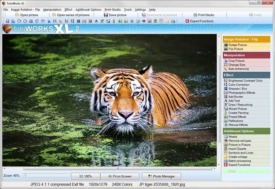
Task: Click the Masks toolbar icon
Action: click(138, 21)
